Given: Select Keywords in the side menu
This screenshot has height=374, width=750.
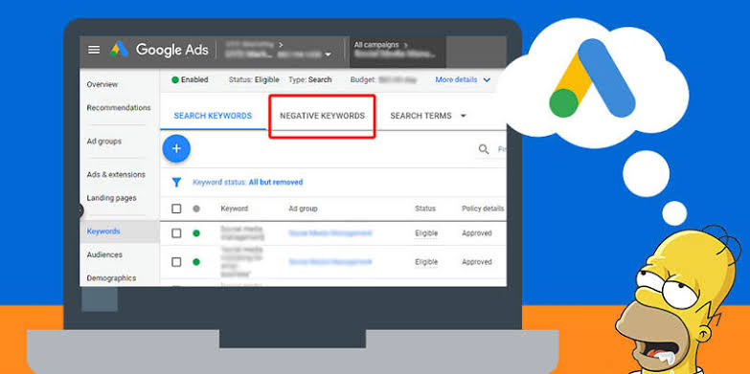Looking at the screenshot, I should 103,231.
